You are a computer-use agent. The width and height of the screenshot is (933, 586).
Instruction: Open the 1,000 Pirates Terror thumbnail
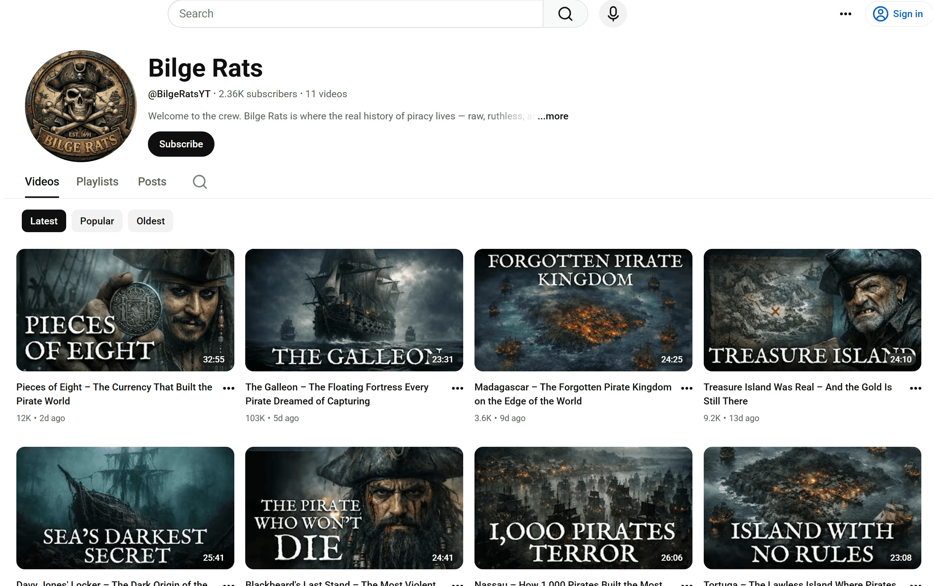point(583,508)
